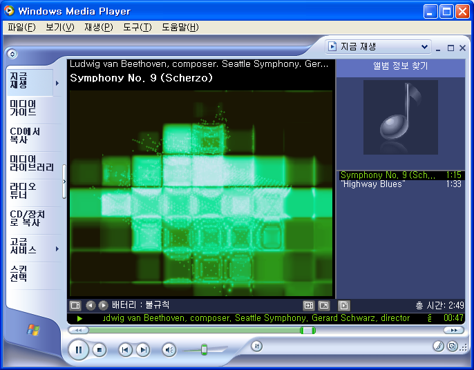The image size is (474, 370).
Task: Mute the player sound
Action: click(169, 350)
